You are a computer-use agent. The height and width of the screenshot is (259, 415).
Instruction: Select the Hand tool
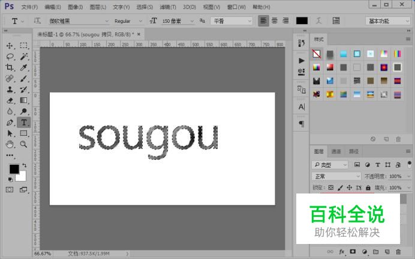coord(10,144)
